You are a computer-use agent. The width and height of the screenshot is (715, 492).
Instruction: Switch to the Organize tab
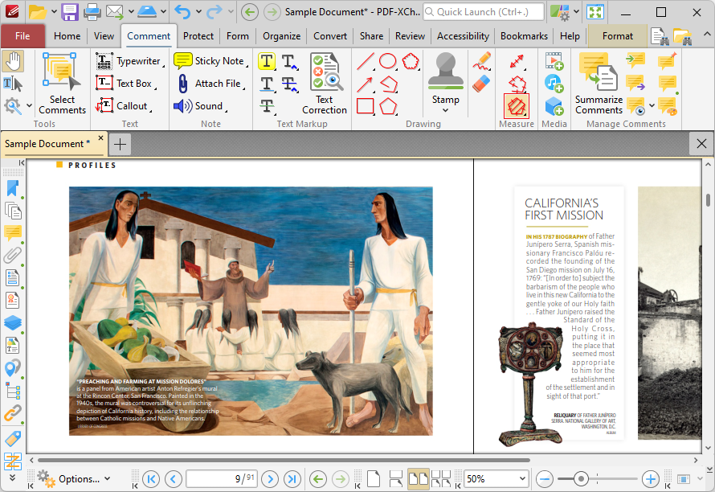[281, 36]
